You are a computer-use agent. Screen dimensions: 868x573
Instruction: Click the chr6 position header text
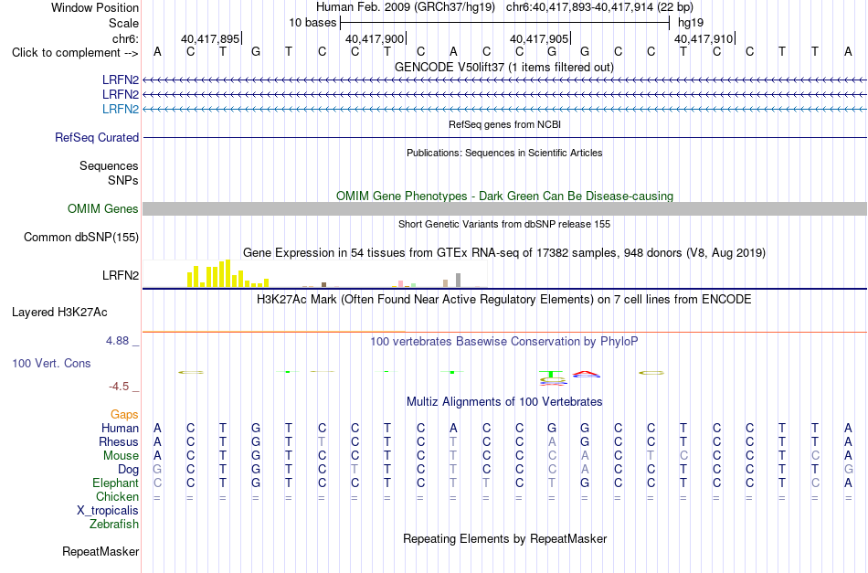(599, 7)
